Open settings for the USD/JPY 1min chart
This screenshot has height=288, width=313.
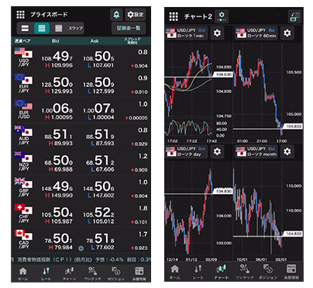click(217, 33)
